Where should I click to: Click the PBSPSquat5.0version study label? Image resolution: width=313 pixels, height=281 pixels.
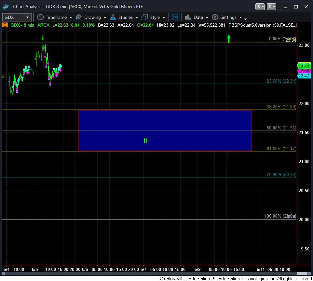pyautogui.click(x=262, y=25)
